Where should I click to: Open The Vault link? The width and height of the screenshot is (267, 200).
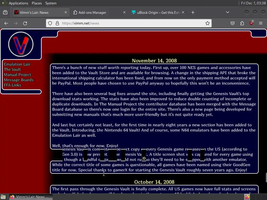point(13,69)
